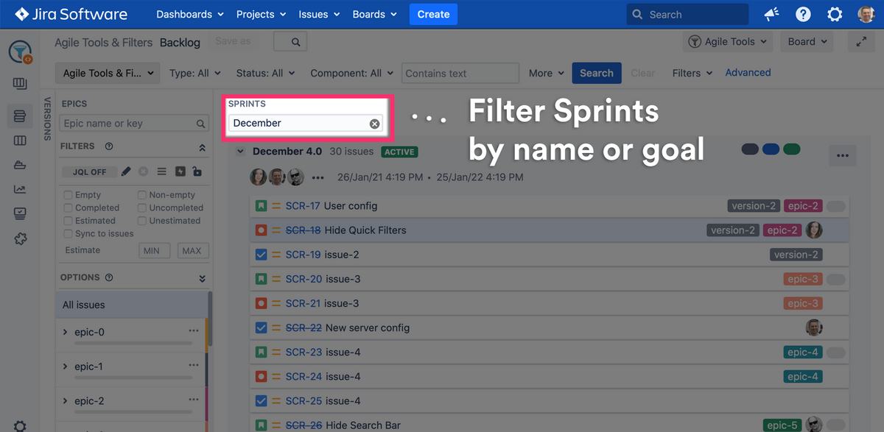Clear the December sprint filter text
This screenshot has height=432, width=884.
(374, 124)
